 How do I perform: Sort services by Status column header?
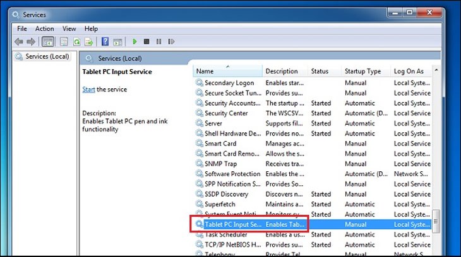coord(320,71)
